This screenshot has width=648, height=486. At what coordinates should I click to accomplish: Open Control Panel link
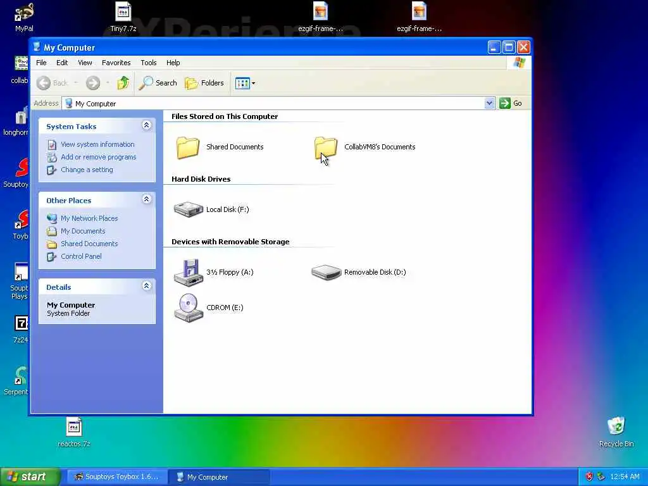[x=81, y=257]
